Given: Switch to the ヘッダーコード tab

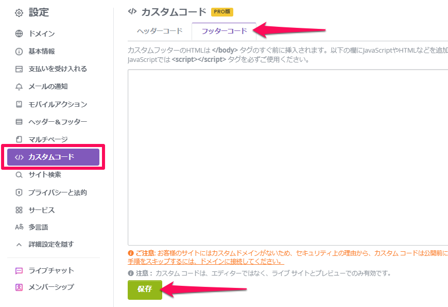Looking at the screenshot, I should point(160,31).
